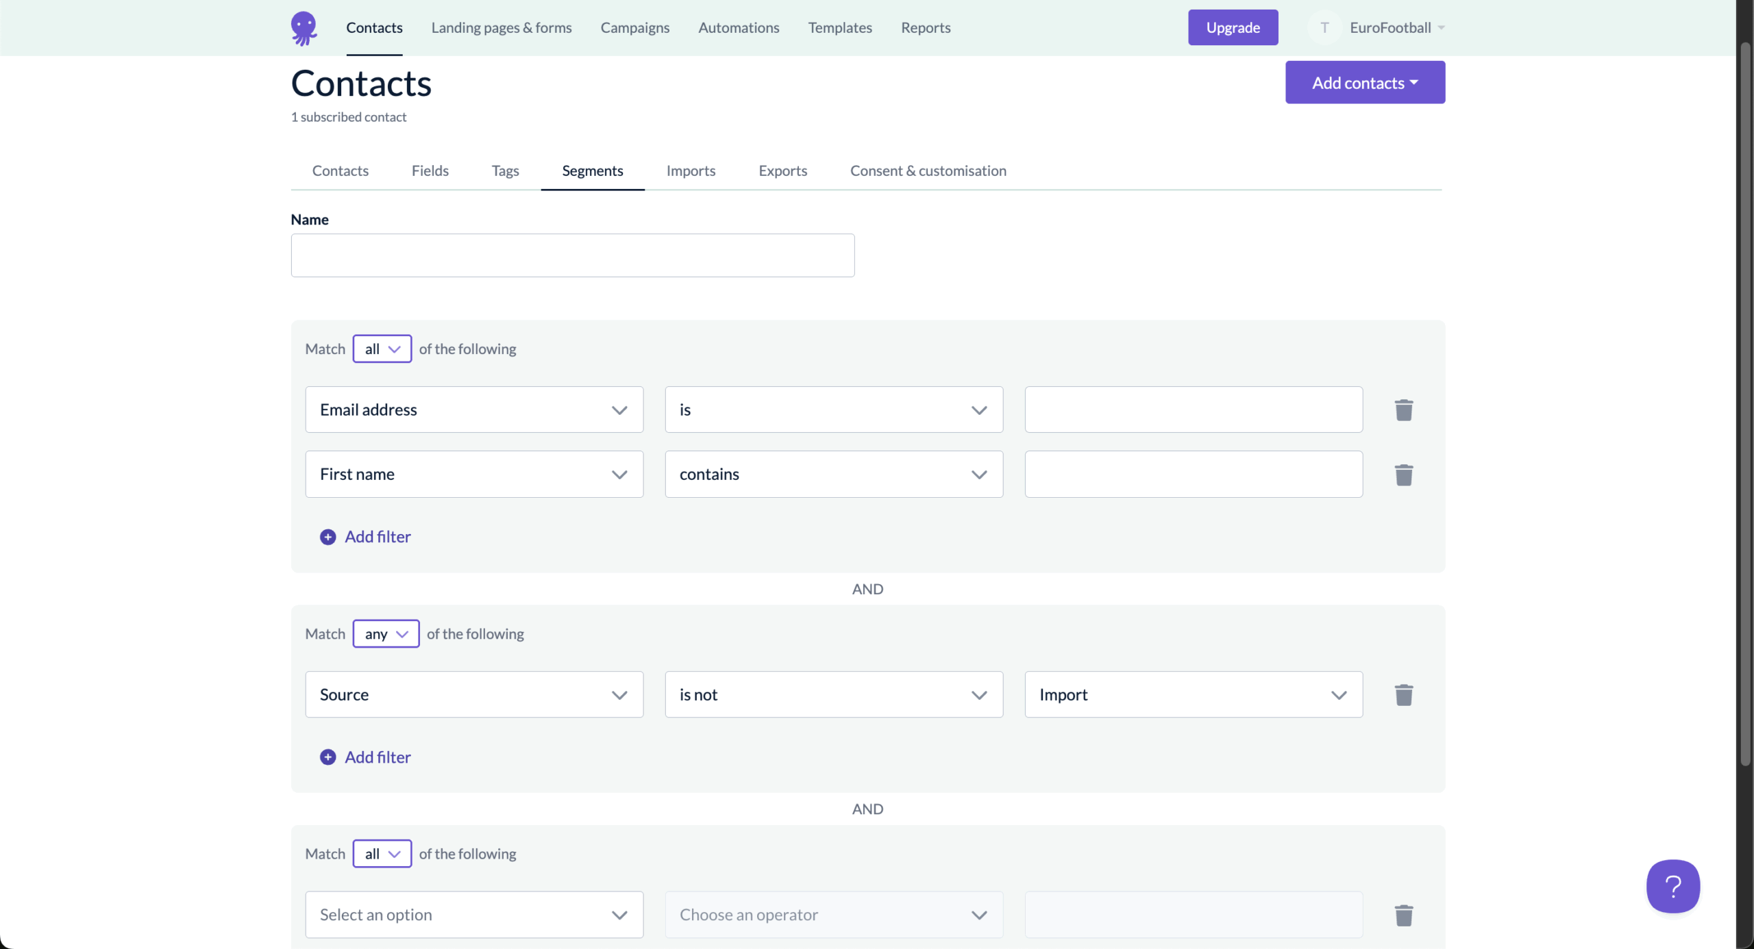Switch to the Fields tab
The image size is (1754, 949).
coord(430,170)
